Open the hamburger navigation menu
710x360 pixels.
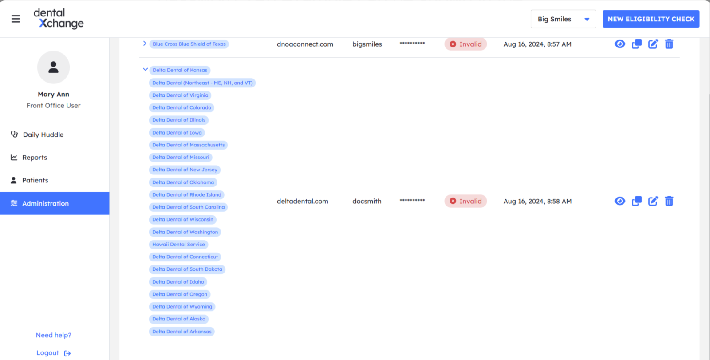pyautogui.click(x=16, y=19)
